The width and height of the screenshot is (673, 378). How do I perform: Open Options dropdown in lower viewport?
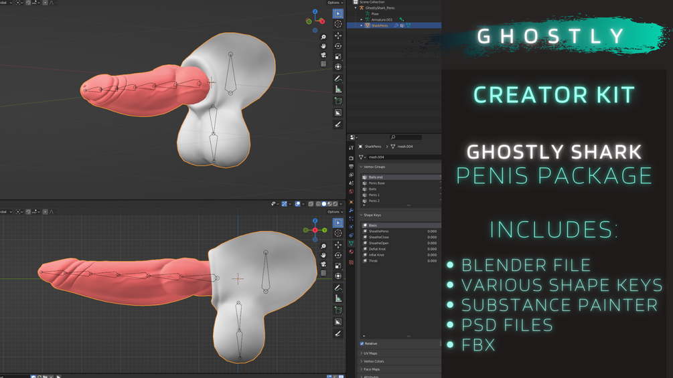(x=335, y=211)
